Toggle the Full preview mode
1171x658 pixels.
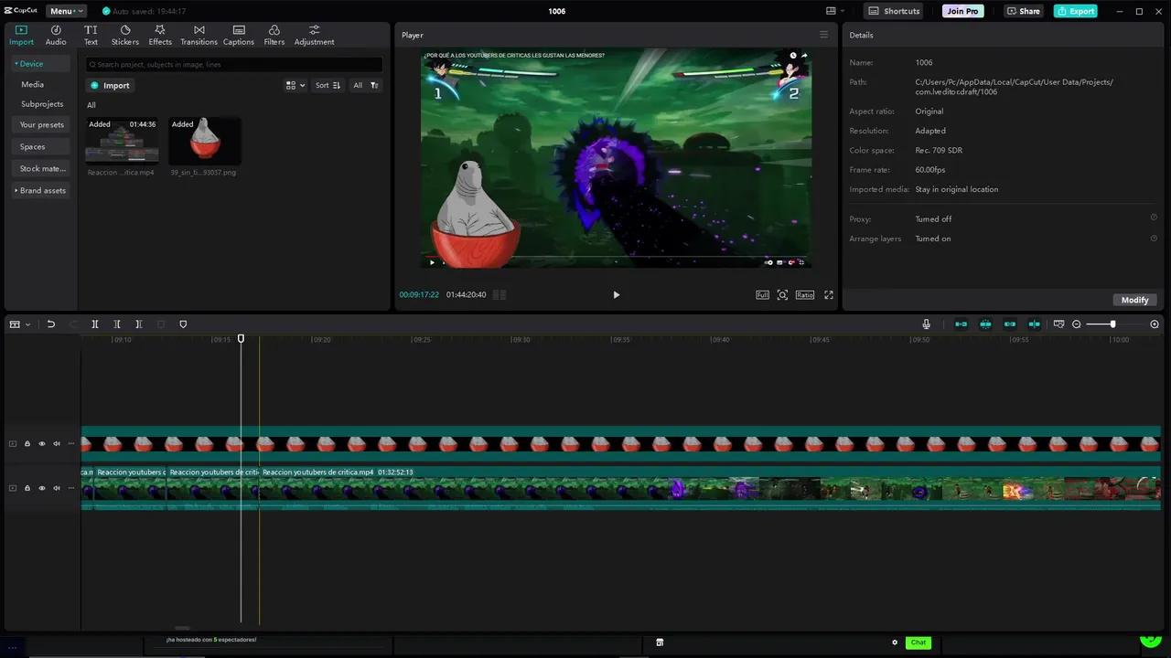pos(762,294)
